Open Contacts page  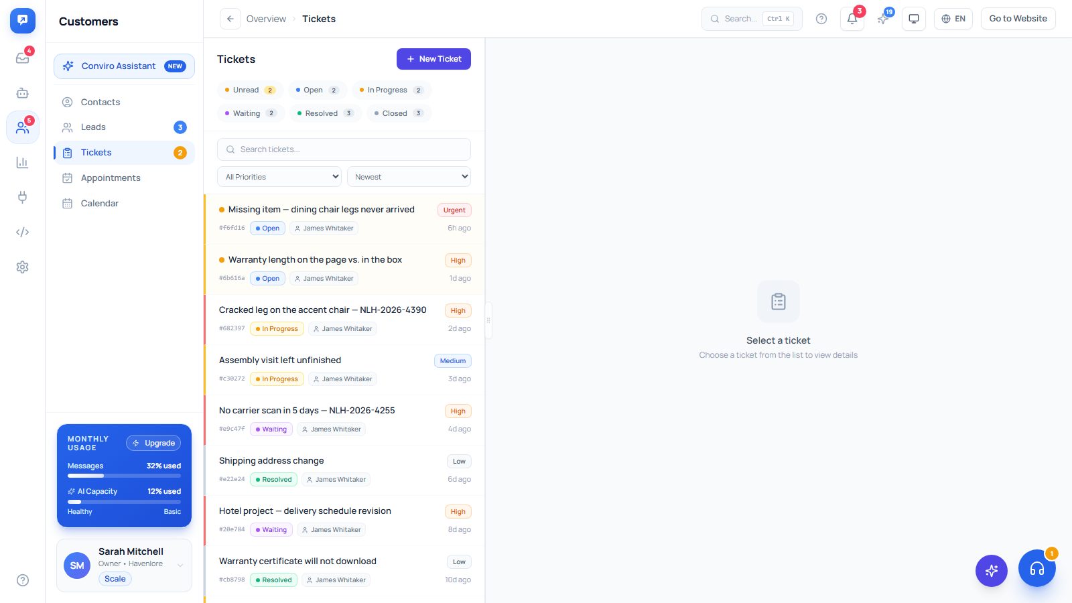pyautogui.click(x=124, y=102)
